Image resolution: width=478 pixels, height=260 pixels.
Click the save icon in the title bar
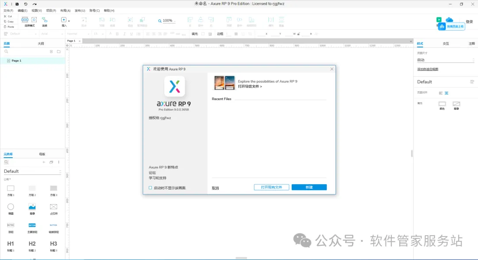[17, 4]
